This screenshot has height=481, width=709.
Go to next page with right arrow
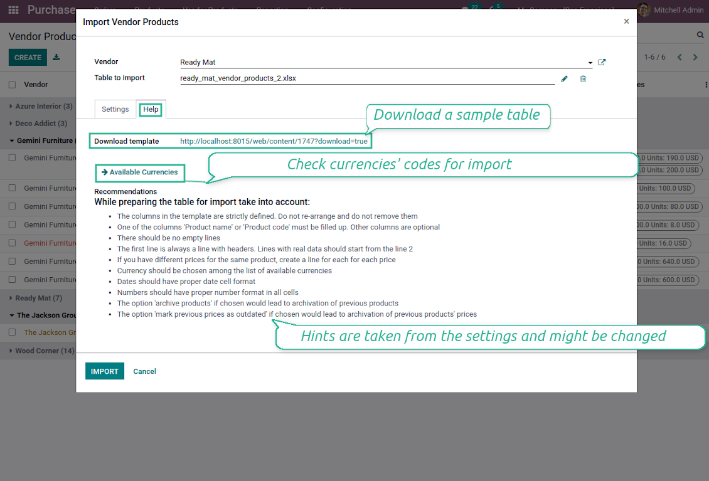(x=695, y=57)
